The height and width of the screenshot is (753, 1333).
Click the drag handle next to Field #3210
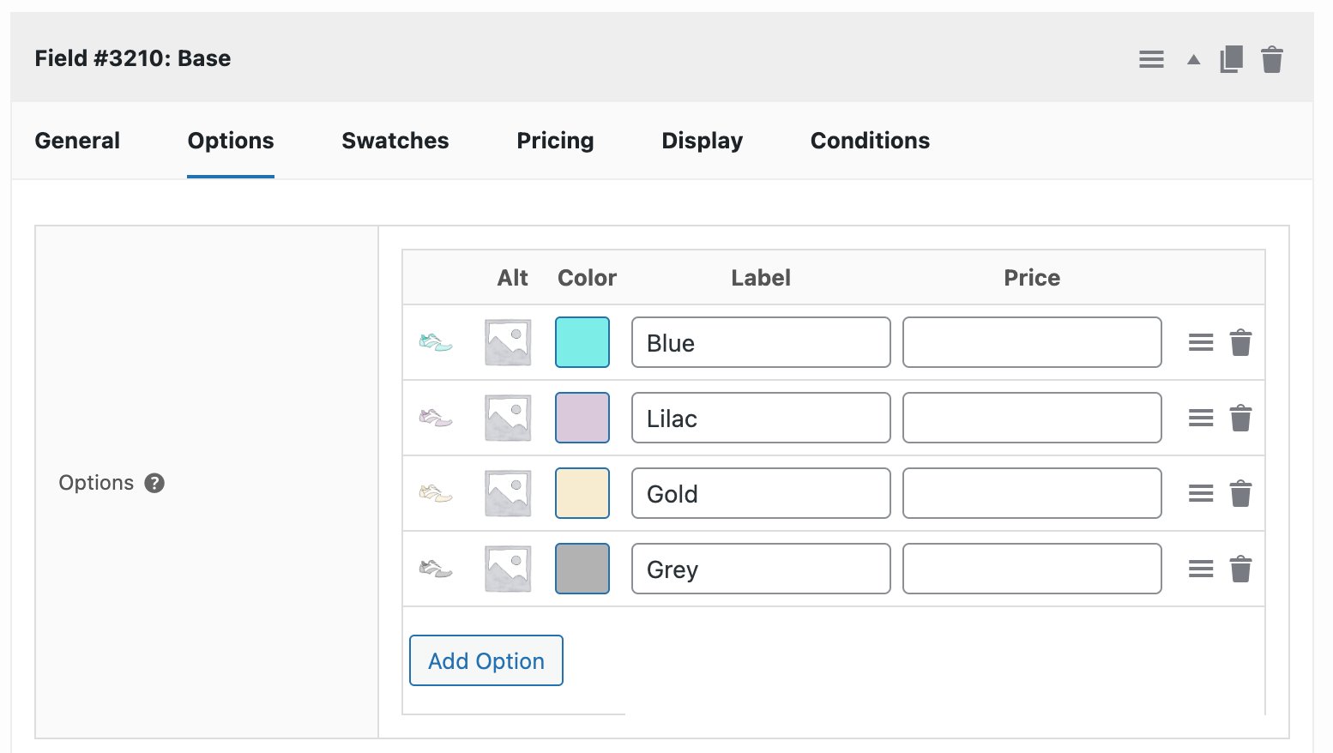click(1151, 58)
